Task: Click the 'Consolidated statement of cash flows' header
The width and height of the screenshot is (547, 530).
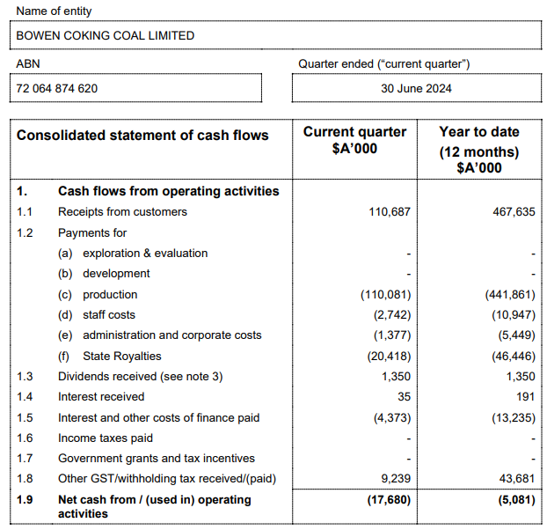Action: [x=142, y=136]
